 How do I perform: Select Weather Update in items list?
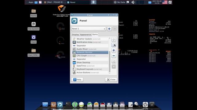(x=90, y=39)
